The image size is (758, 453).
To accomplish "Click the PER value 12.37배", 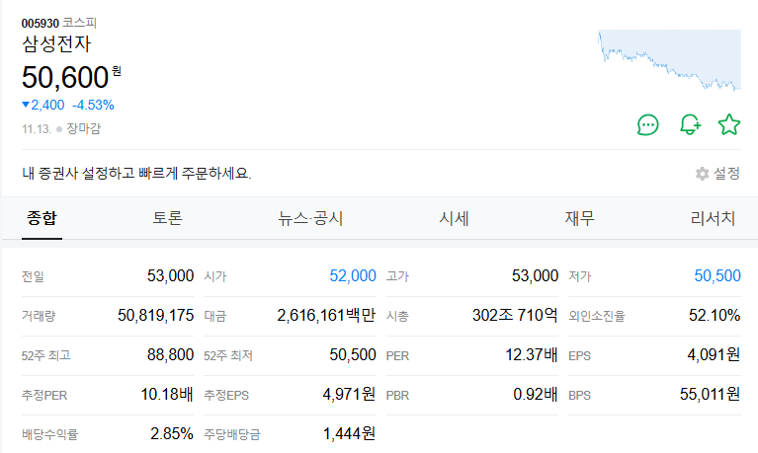I will [532, 355].
